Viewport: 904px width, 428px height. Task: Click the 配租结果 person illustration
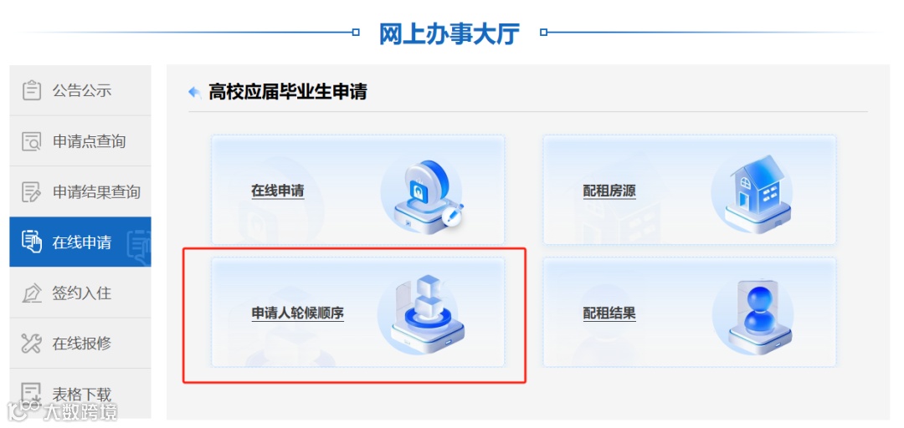(x=752, y=314)
